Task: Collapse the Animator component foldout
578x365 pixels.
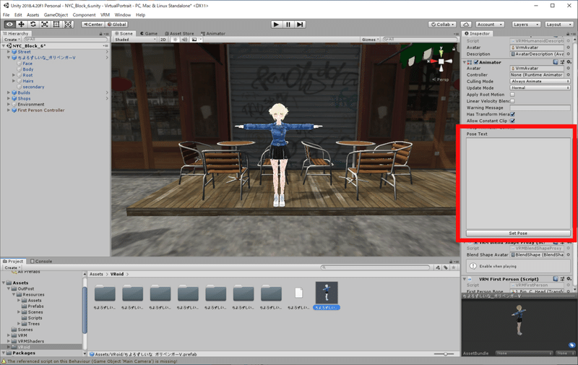Action: tap(465, 62)
